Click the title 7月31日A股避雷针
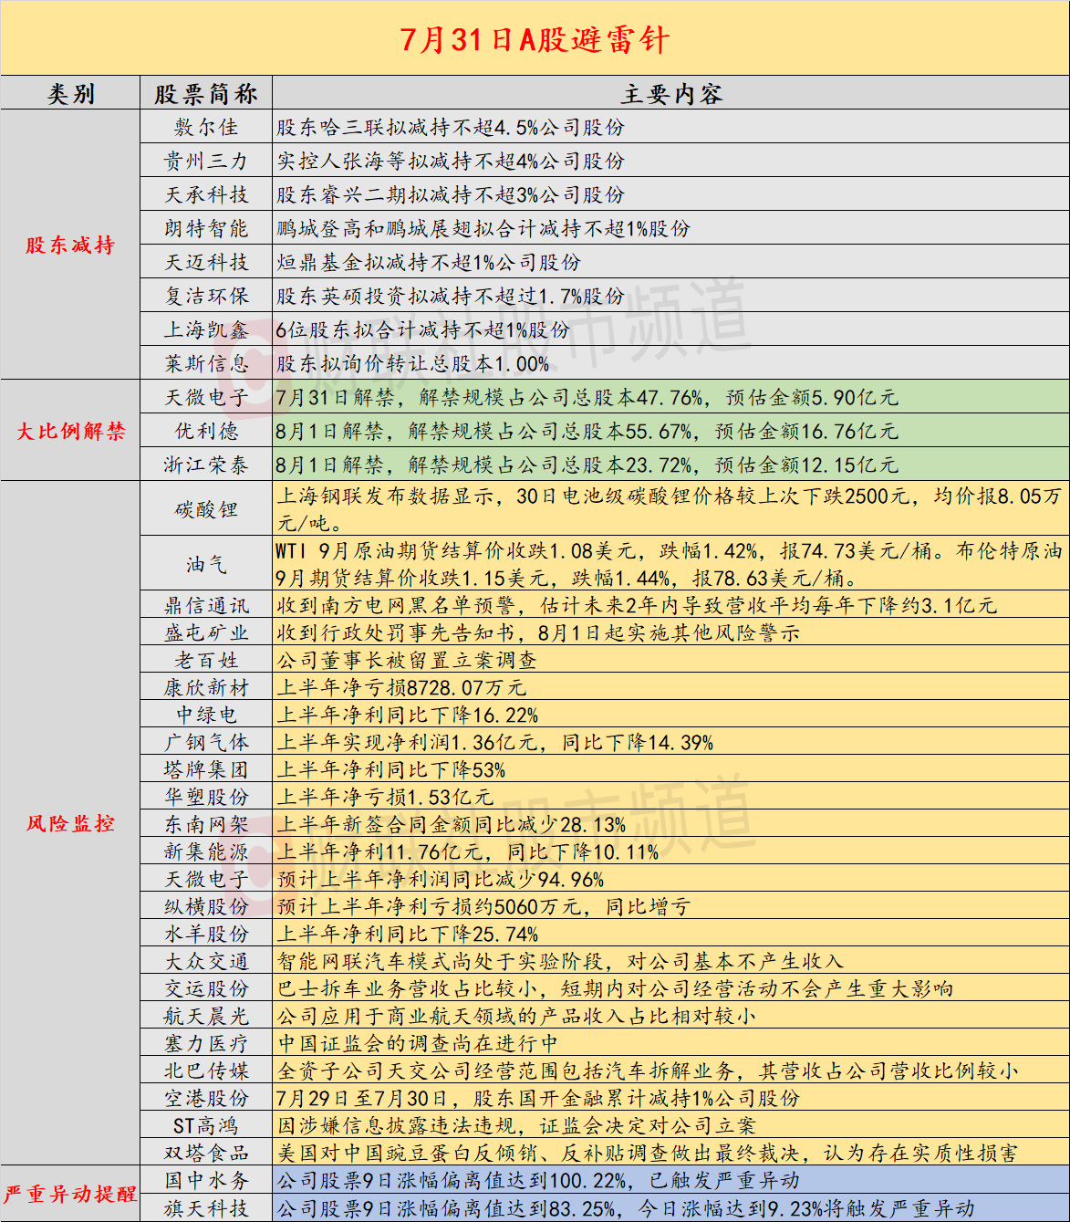The image size is (1070, 1222). pos(535,40)
